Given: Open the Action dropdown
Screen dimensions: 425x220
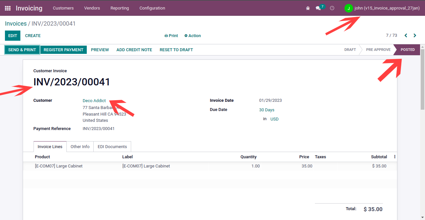Looking at the screenshot, I should click(193, 36).
